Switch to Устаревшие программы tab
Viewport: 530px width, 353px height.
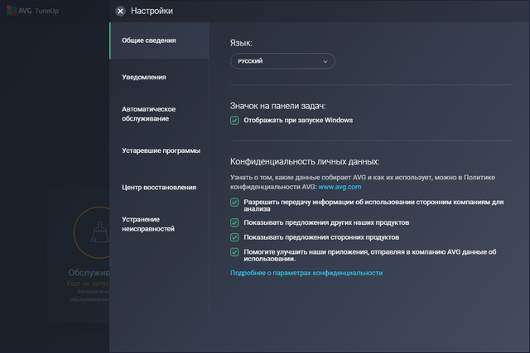161,150
